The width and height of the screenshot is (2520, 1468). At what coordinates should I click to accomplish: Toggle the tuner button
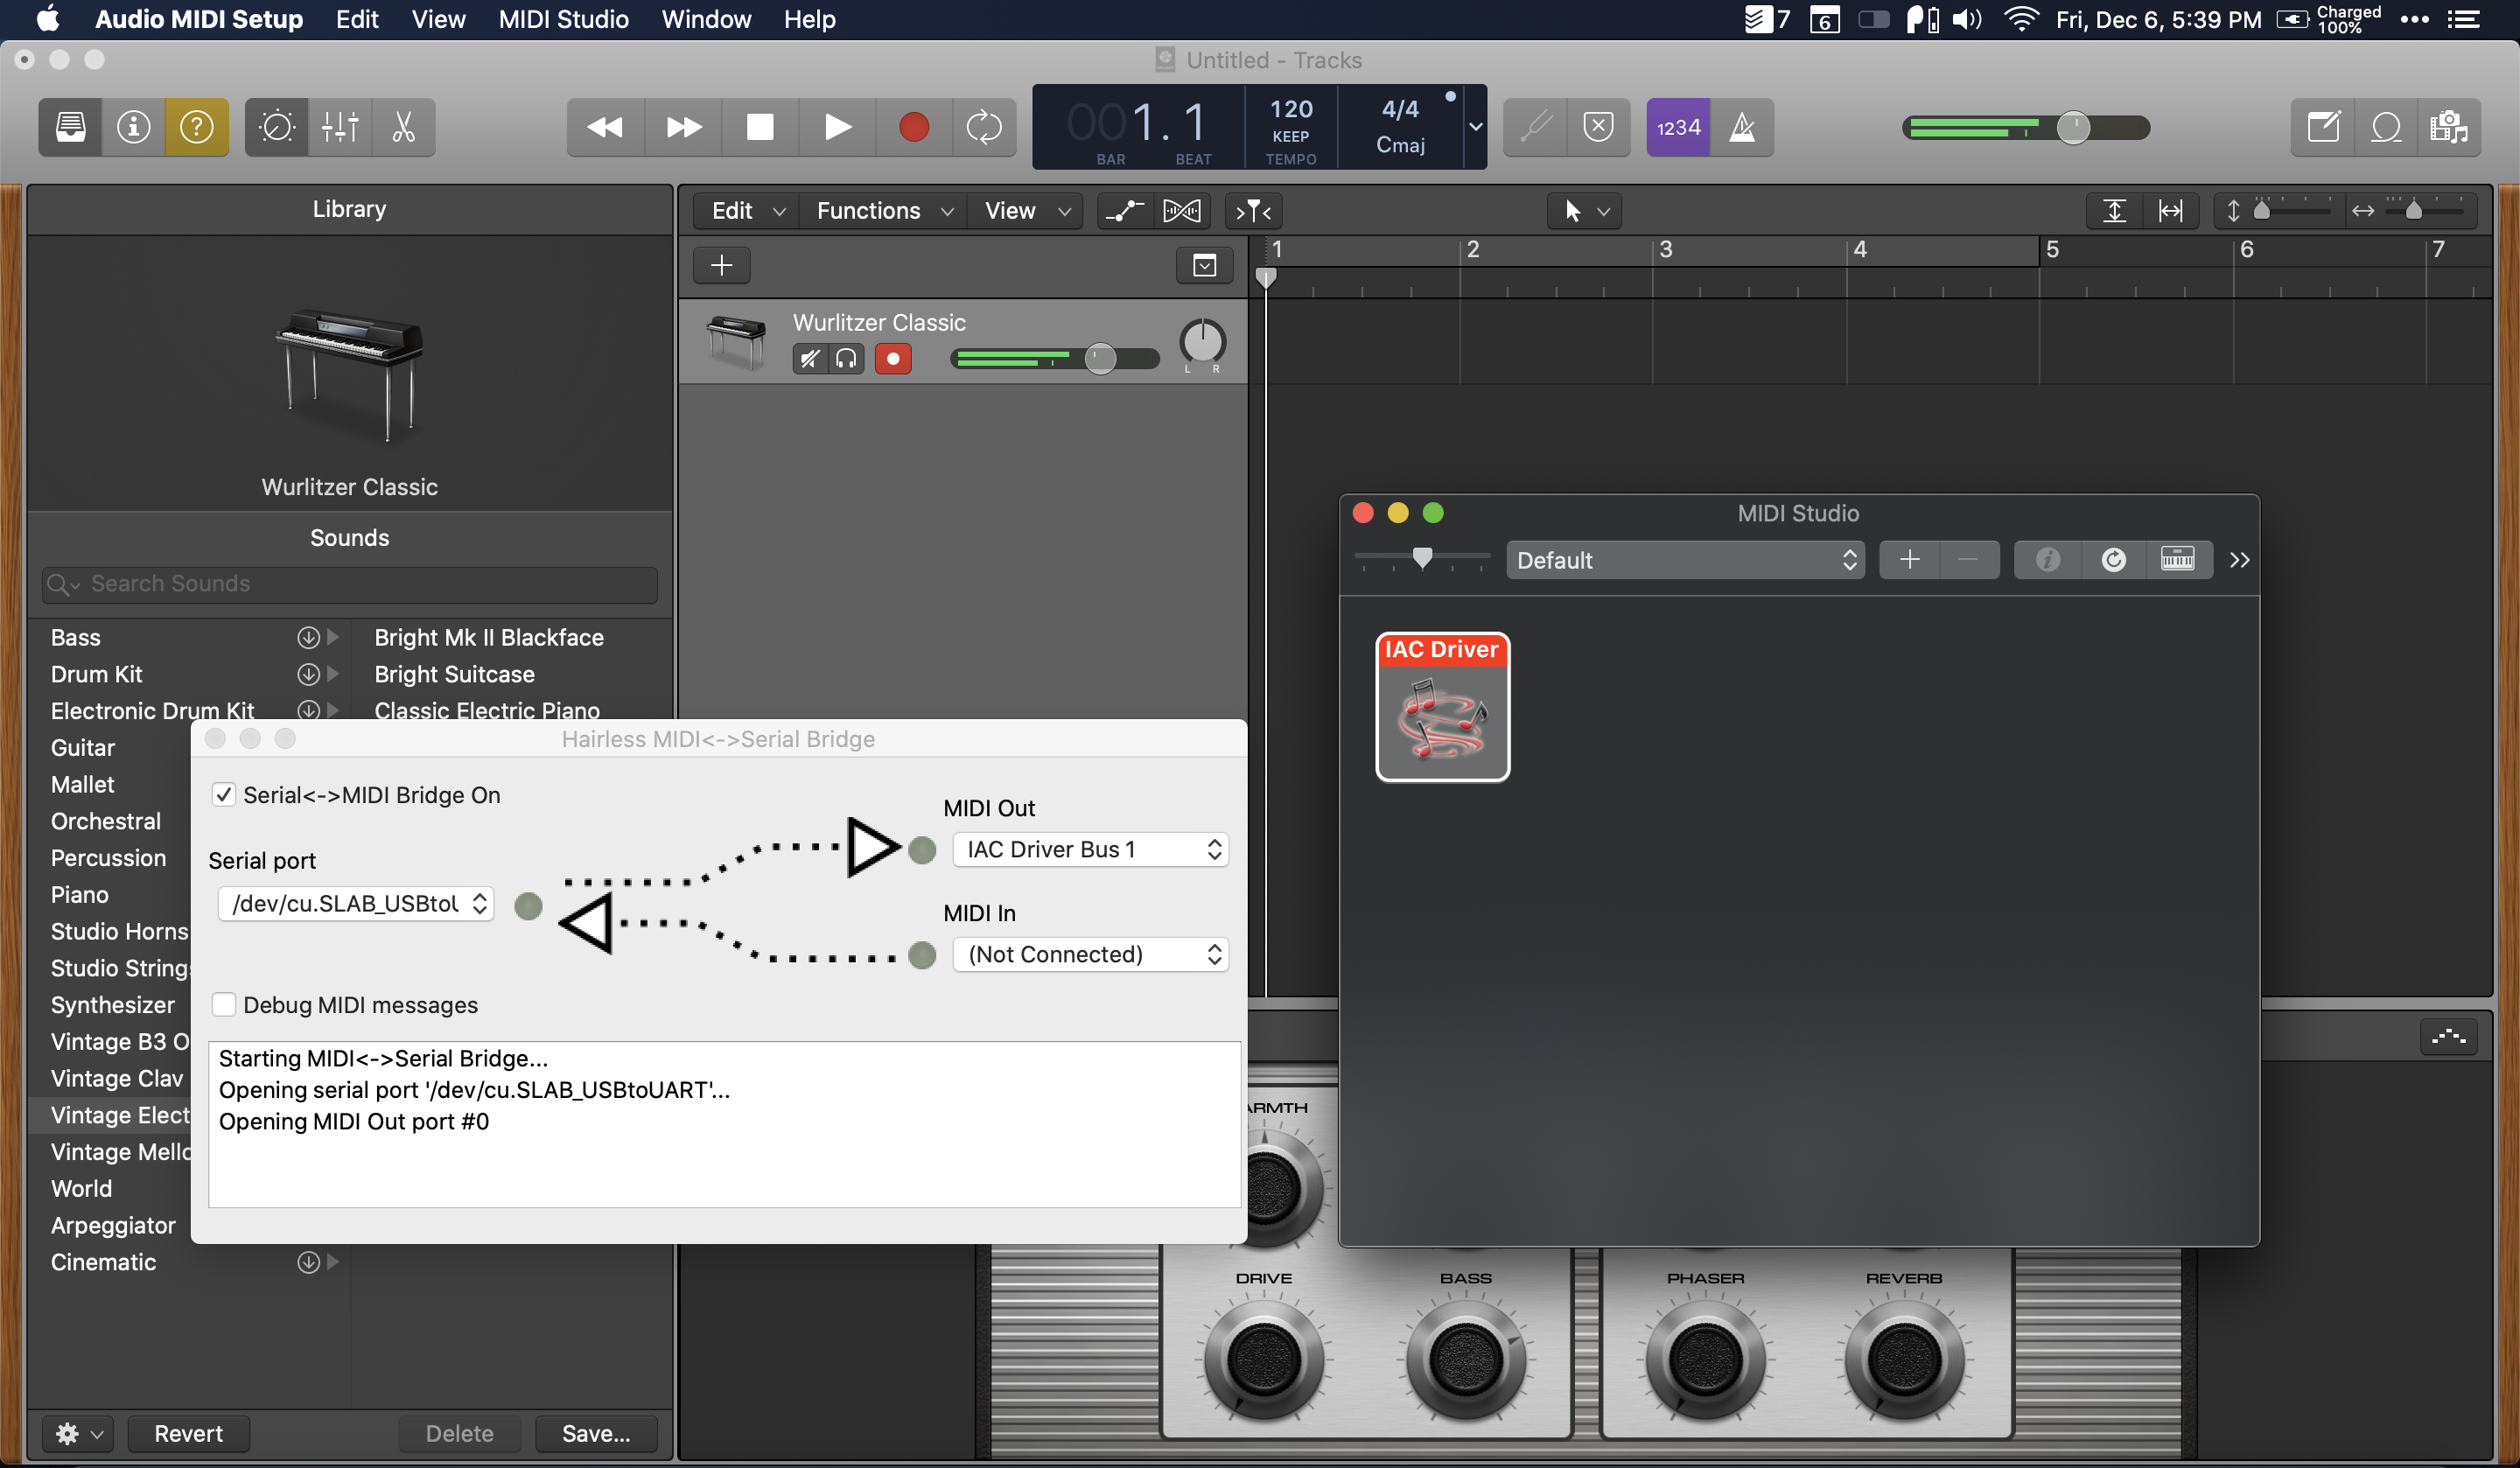pos(1536,127)
